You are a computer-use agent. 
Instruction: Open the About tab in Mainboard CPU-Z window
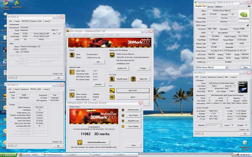coord(47,21)
